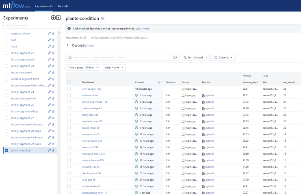
Task: Click the Search Experiments input field
Action: click(x=32, y=26)
